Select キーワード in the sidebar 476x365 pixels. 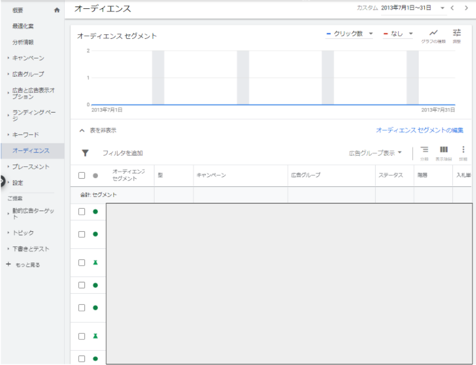tap(25, 135)
